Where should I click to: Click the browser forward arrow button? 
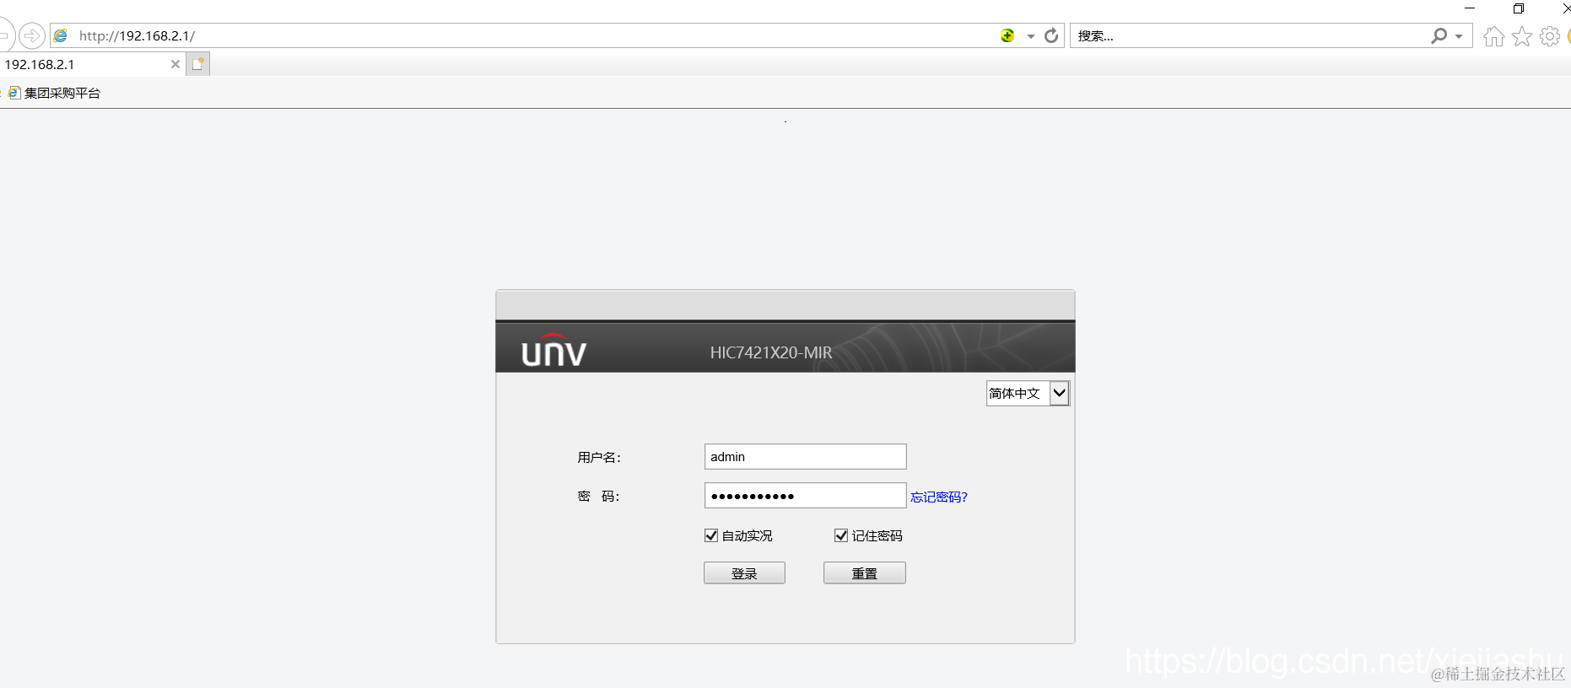pos(31,35)
